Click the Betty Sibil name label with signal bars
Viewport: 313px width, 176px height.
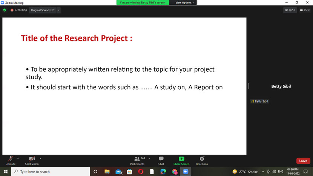pyautogui.click(x=259, y=101)
